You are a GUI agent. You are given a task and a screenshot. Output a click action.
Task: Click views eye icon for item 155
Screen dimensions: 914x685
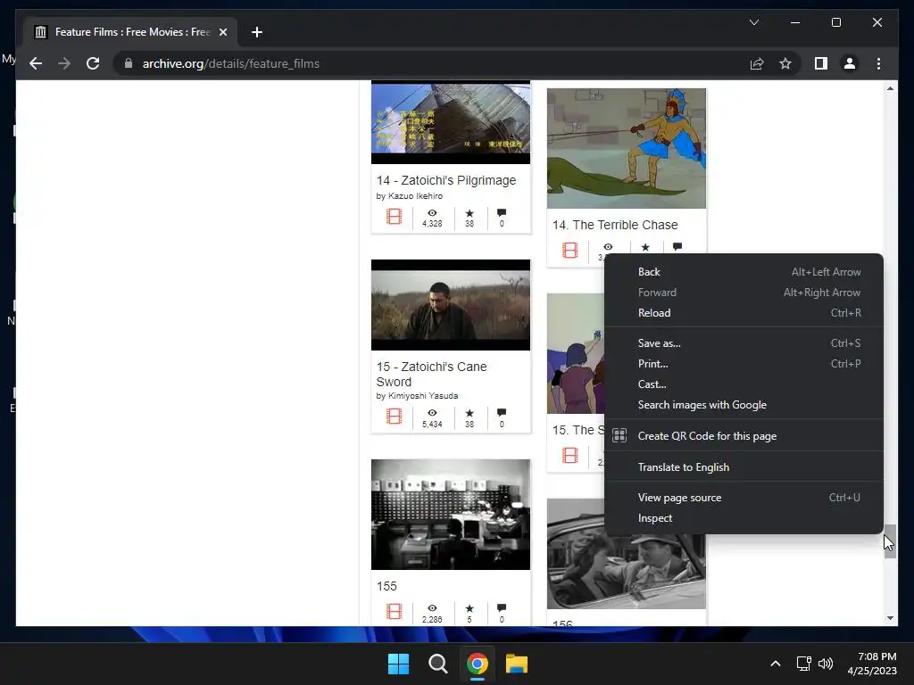[432, 608]
